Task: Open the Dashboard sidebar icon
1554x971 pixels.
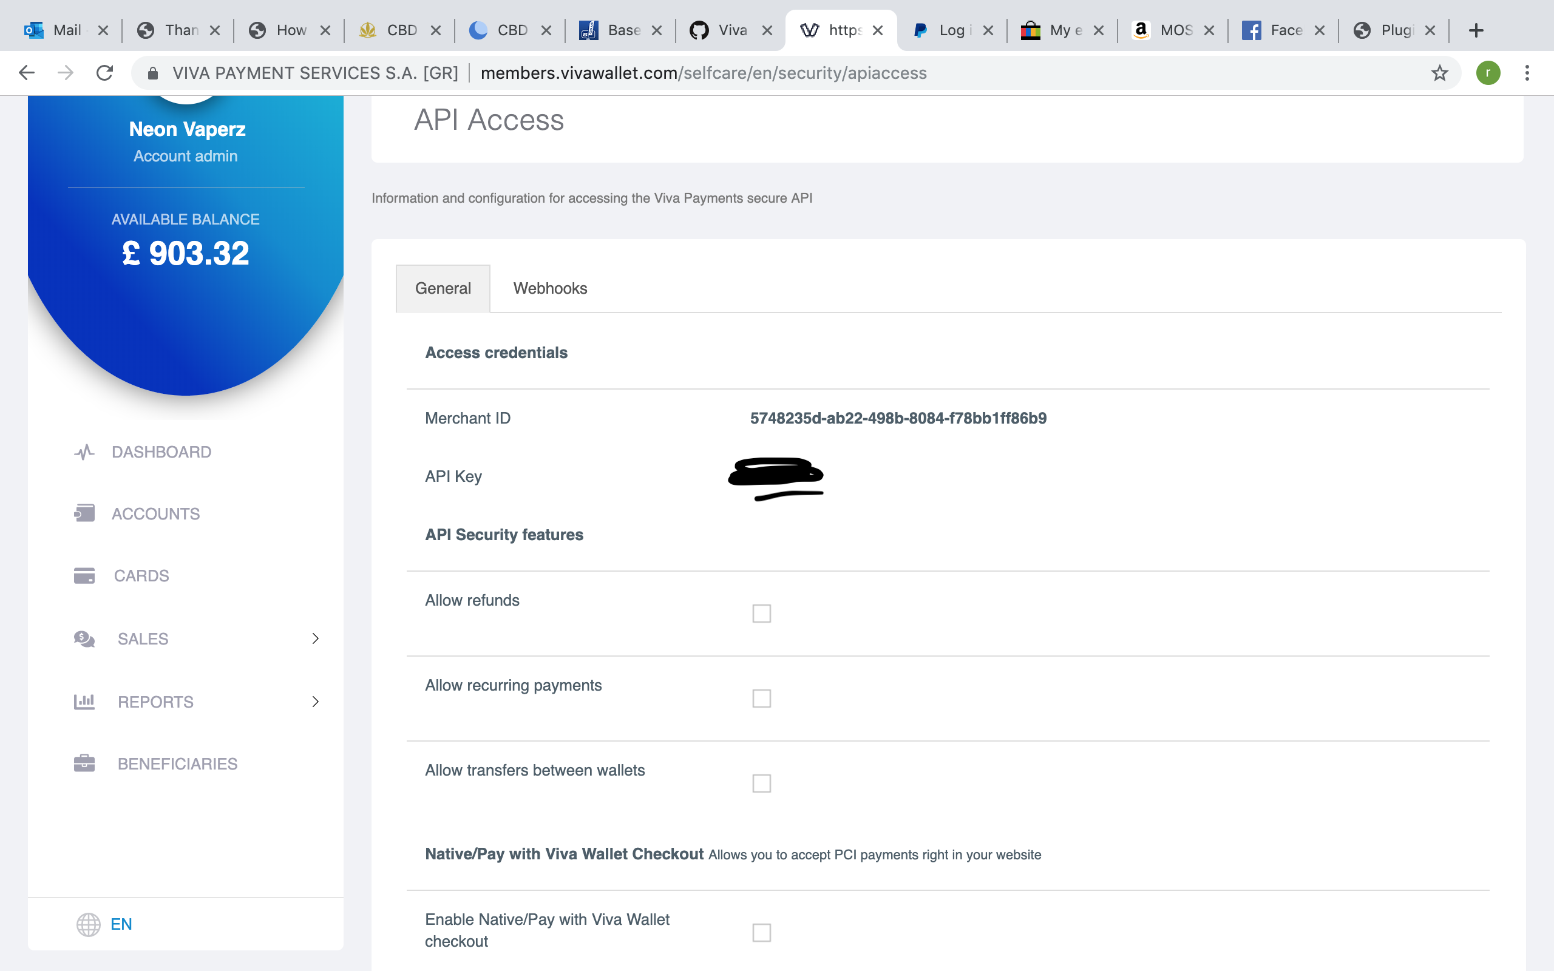Action: click(x=84, y=452)
